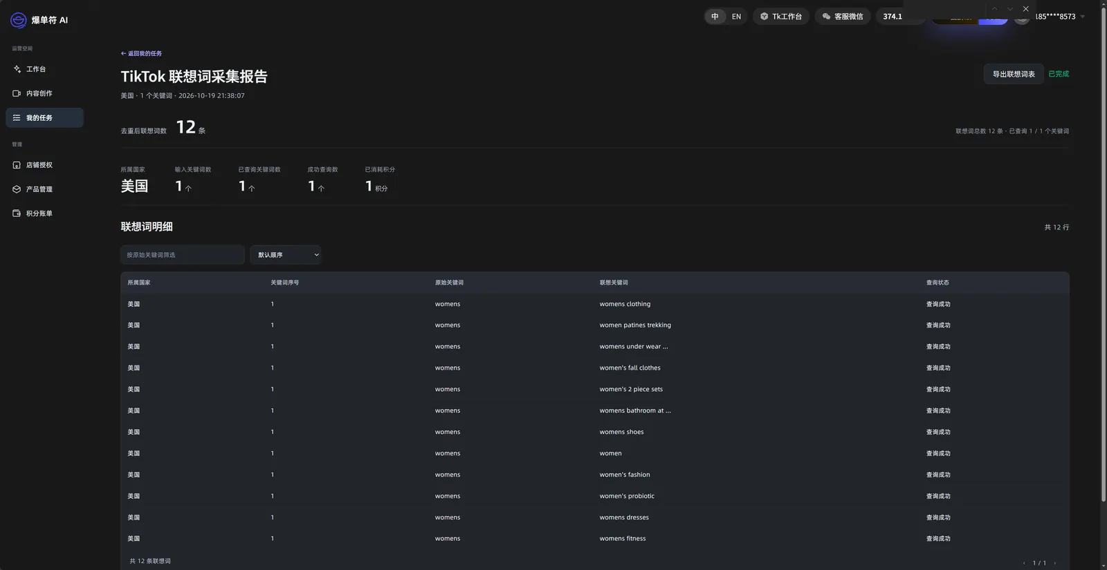Select the cell 'womens clothing'

(625, 304)
